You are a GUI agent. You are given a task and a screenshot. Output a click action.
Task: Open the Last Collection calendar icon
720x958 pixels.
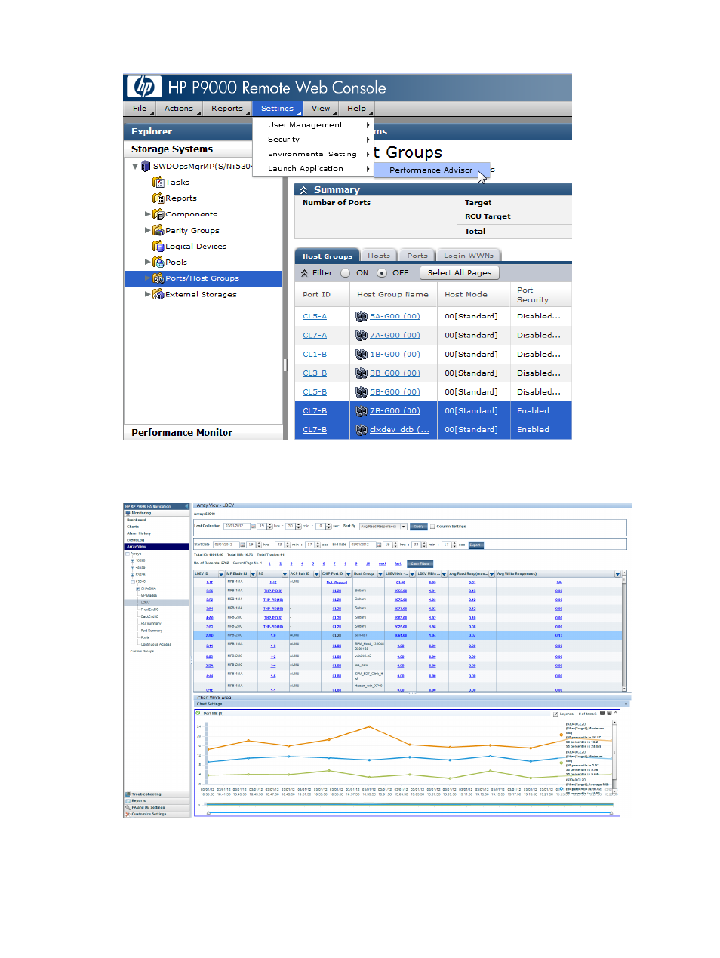(x=254, y=527)
